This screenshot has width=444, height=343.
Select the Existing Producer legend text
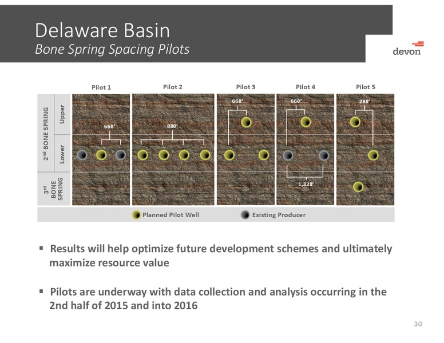pyautogui.click(x=279, y=215)
